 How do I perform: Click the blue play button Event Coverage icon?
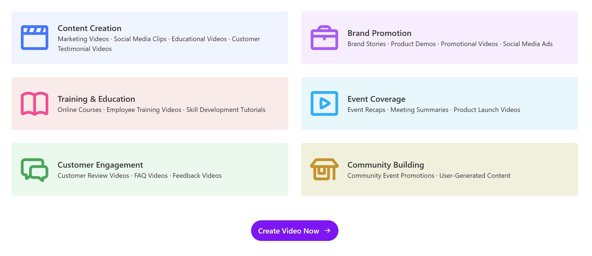pos(324,103)
